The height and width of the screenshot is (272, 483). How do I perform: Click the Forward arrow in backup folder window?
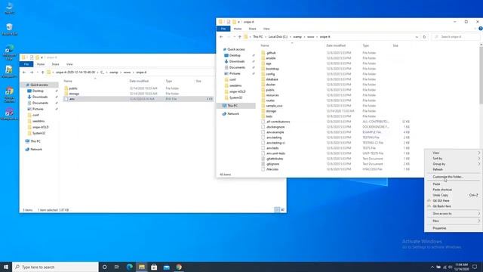click(x=32, y=73)
